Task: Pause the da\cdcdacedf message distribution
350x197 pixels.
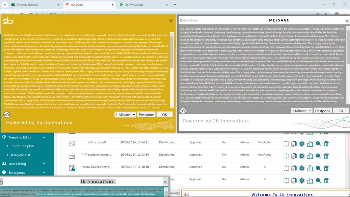Action: pyautogui.click(x=302, y=144)
